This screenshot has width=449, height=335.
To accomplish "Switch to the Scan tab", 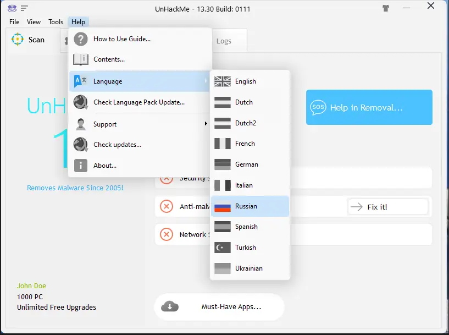I will (x=33, y=40).
